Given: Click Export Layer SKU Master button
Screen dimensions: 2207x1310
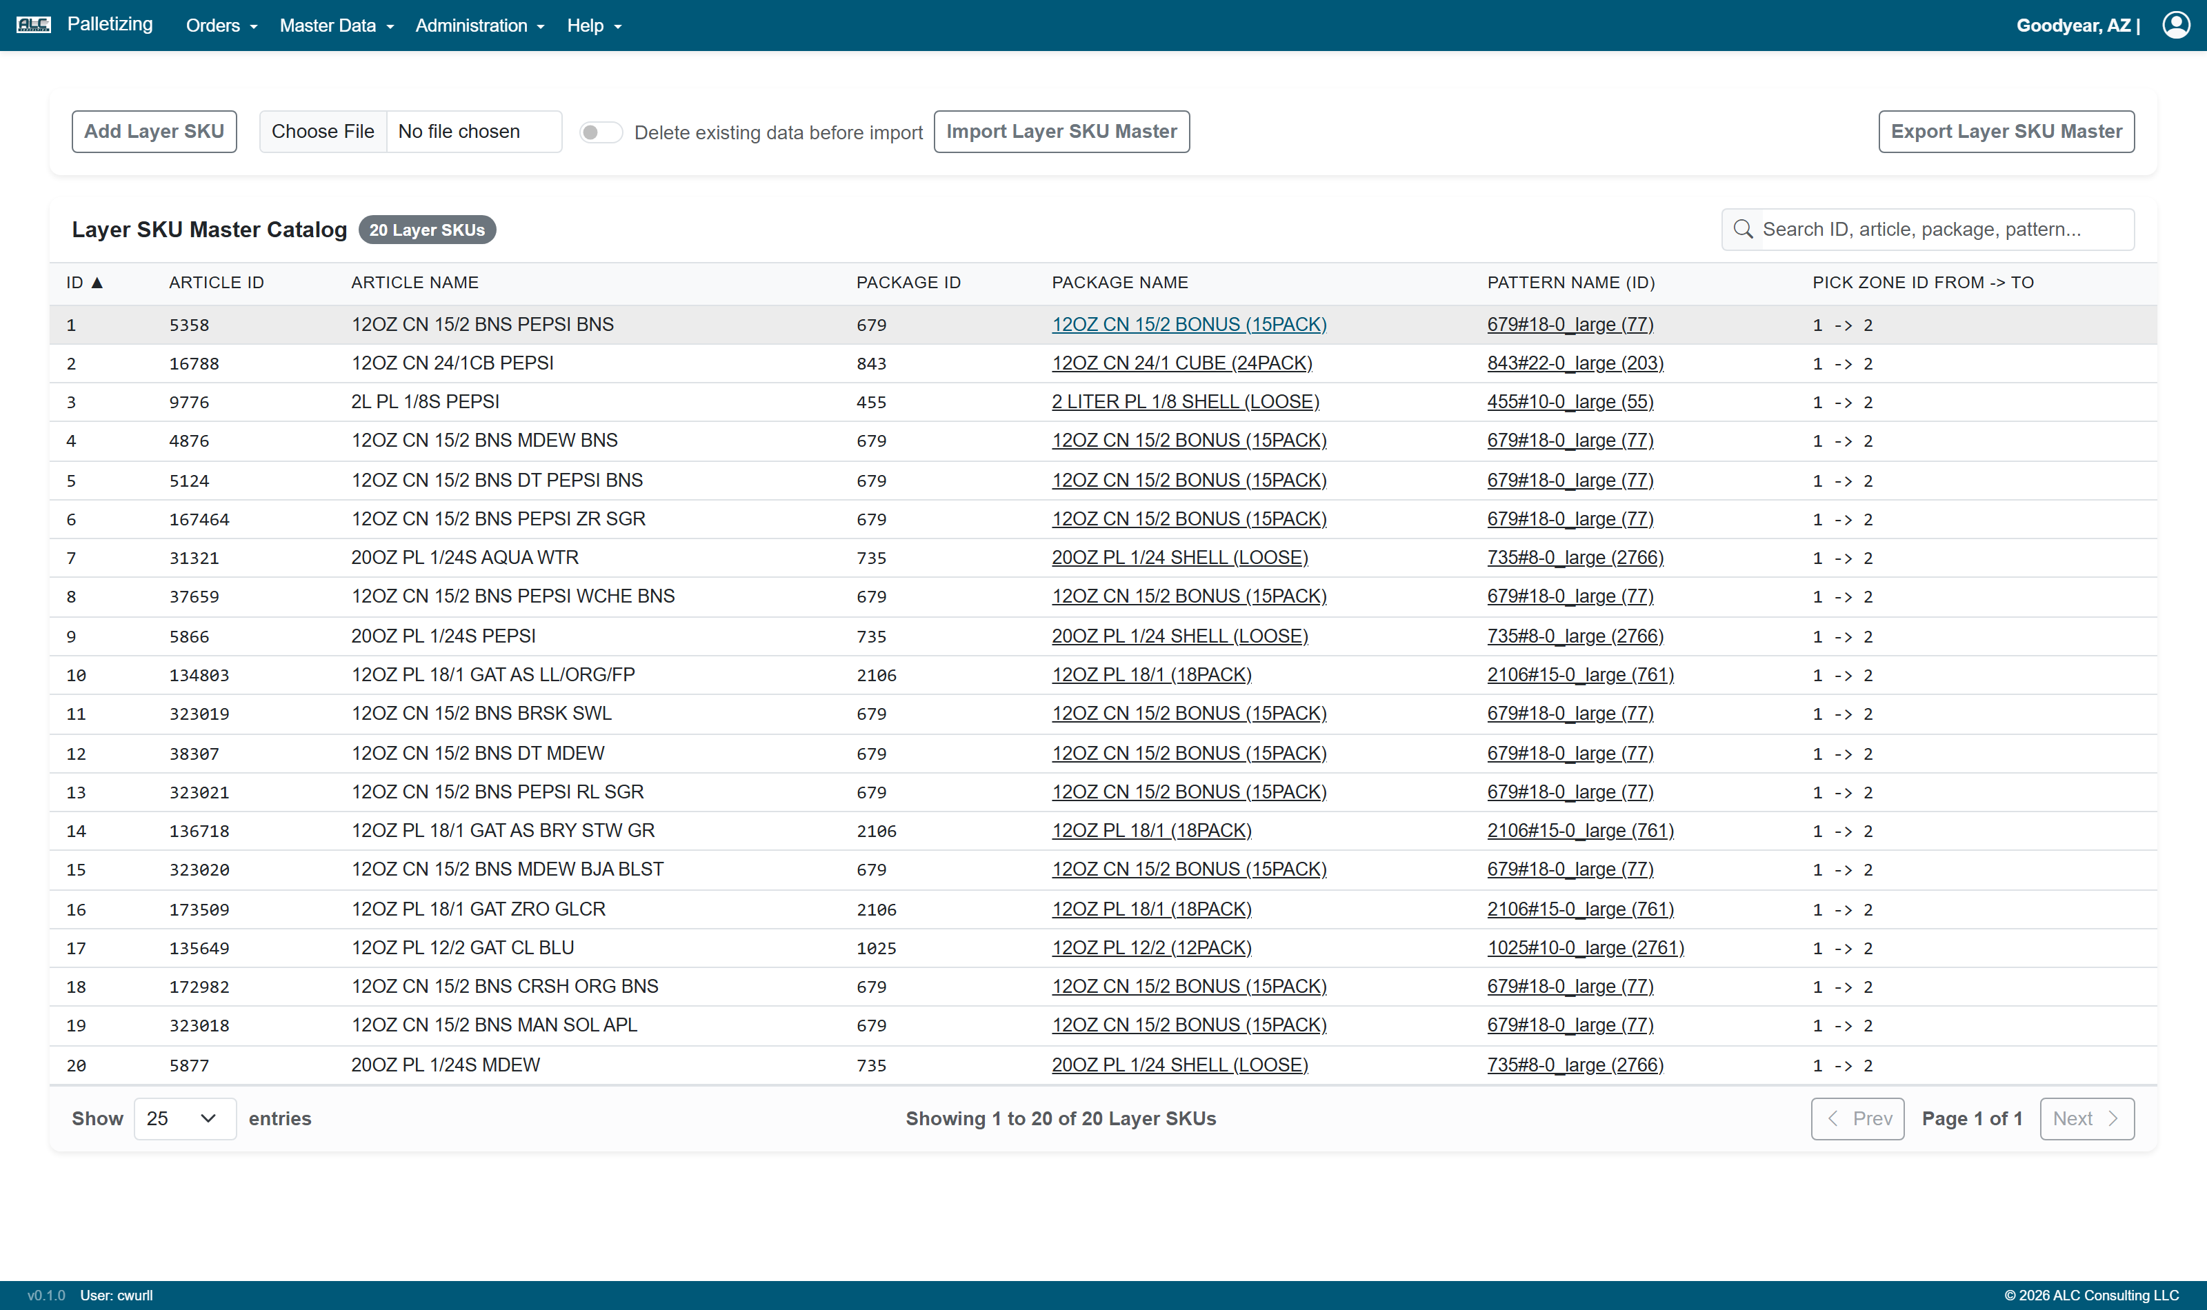Looking at the screenshot, I should [x=2006, y=132].
